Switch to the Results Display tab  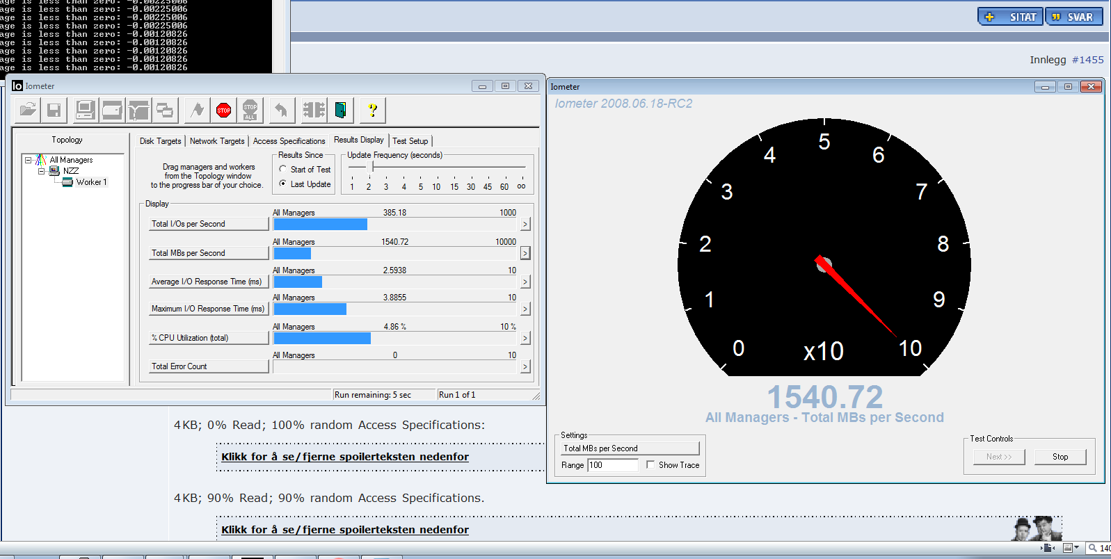pos(359,140)
